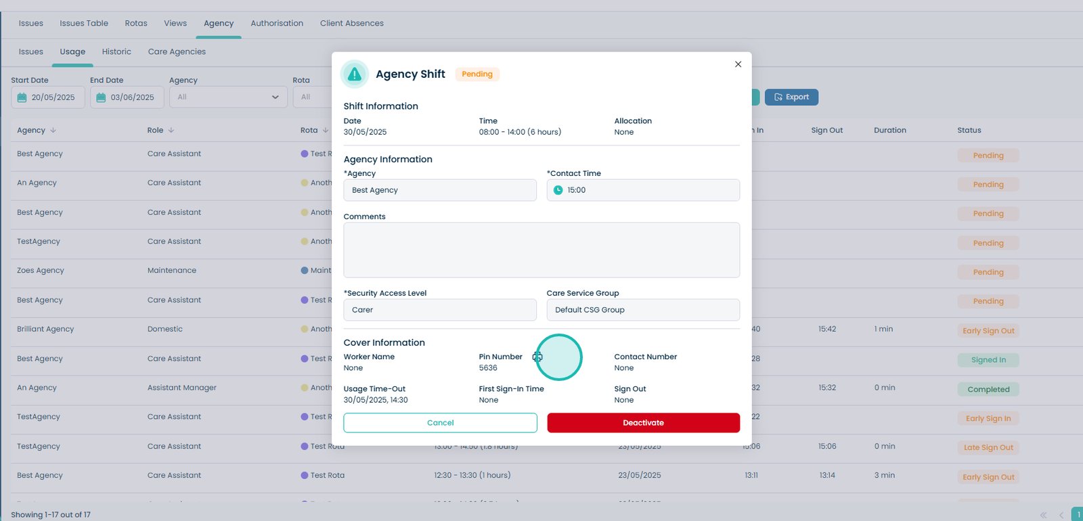Click the clock icon in Contact Time

[558, 190]
